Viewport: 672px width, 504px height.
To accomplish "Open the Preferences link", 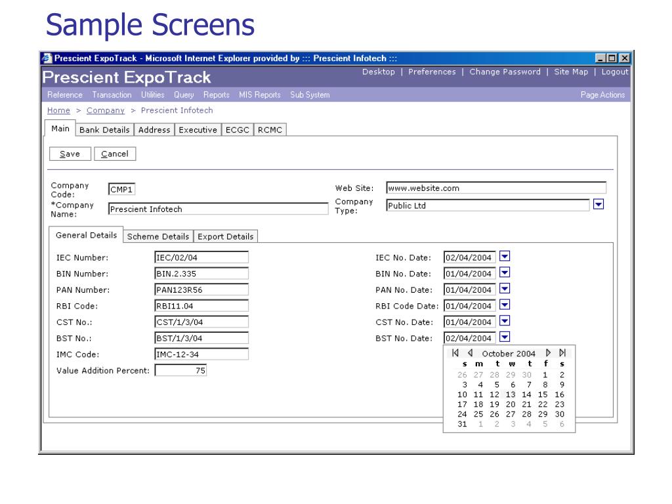I will 432,72.
